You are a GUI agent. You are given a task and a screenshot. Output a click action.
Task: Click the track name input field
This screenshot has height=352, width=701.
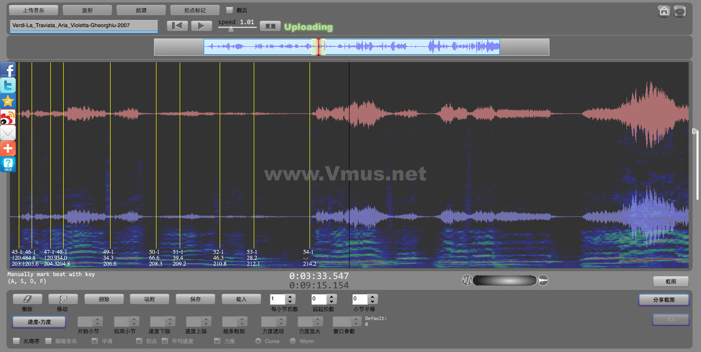[x=84, y=26]
